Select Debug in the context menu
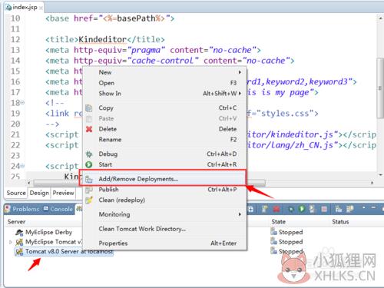This screenshot has width=384, height=288. click(164, 154)
